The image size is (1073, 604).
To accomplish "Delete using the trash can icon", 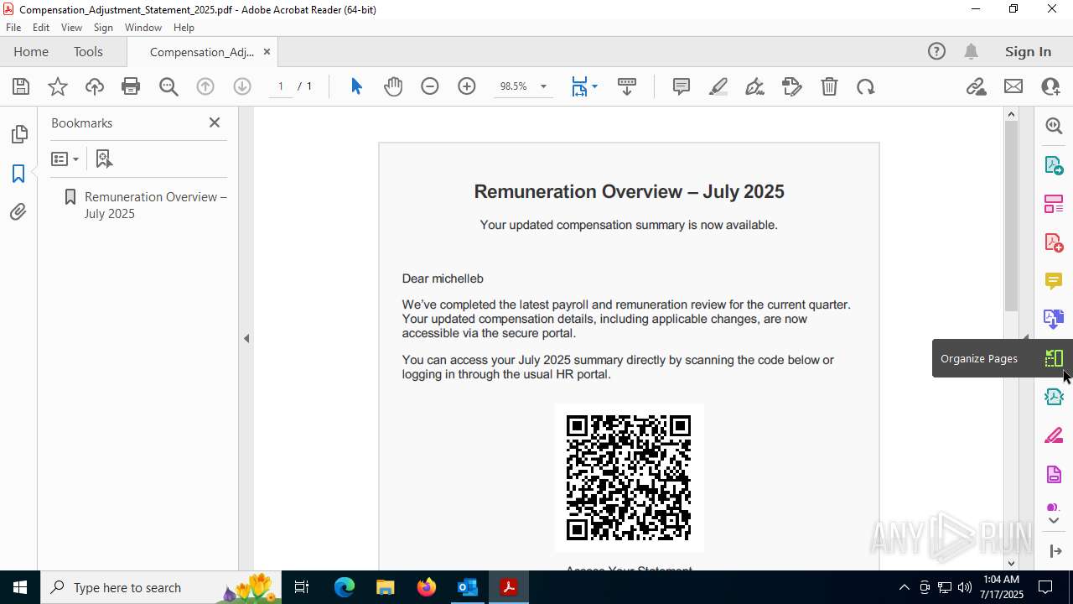I will [829, 86].
